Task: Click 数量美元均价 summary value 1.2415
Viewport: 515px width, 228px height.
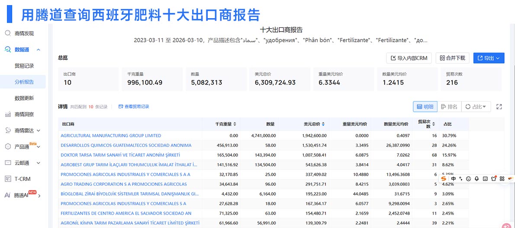Action: tap(393, 82)
